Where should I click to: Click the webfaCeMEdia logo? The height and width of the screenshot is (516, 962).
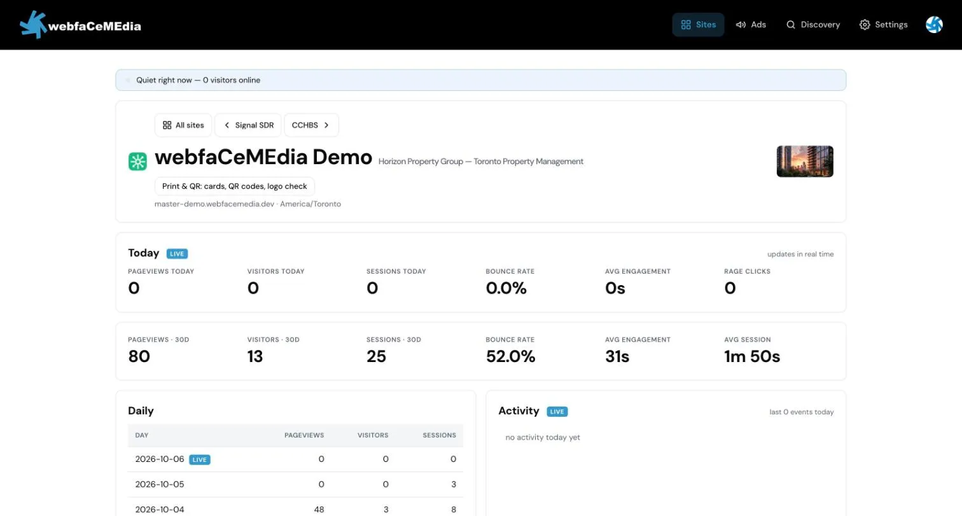(x=81, y=25)
